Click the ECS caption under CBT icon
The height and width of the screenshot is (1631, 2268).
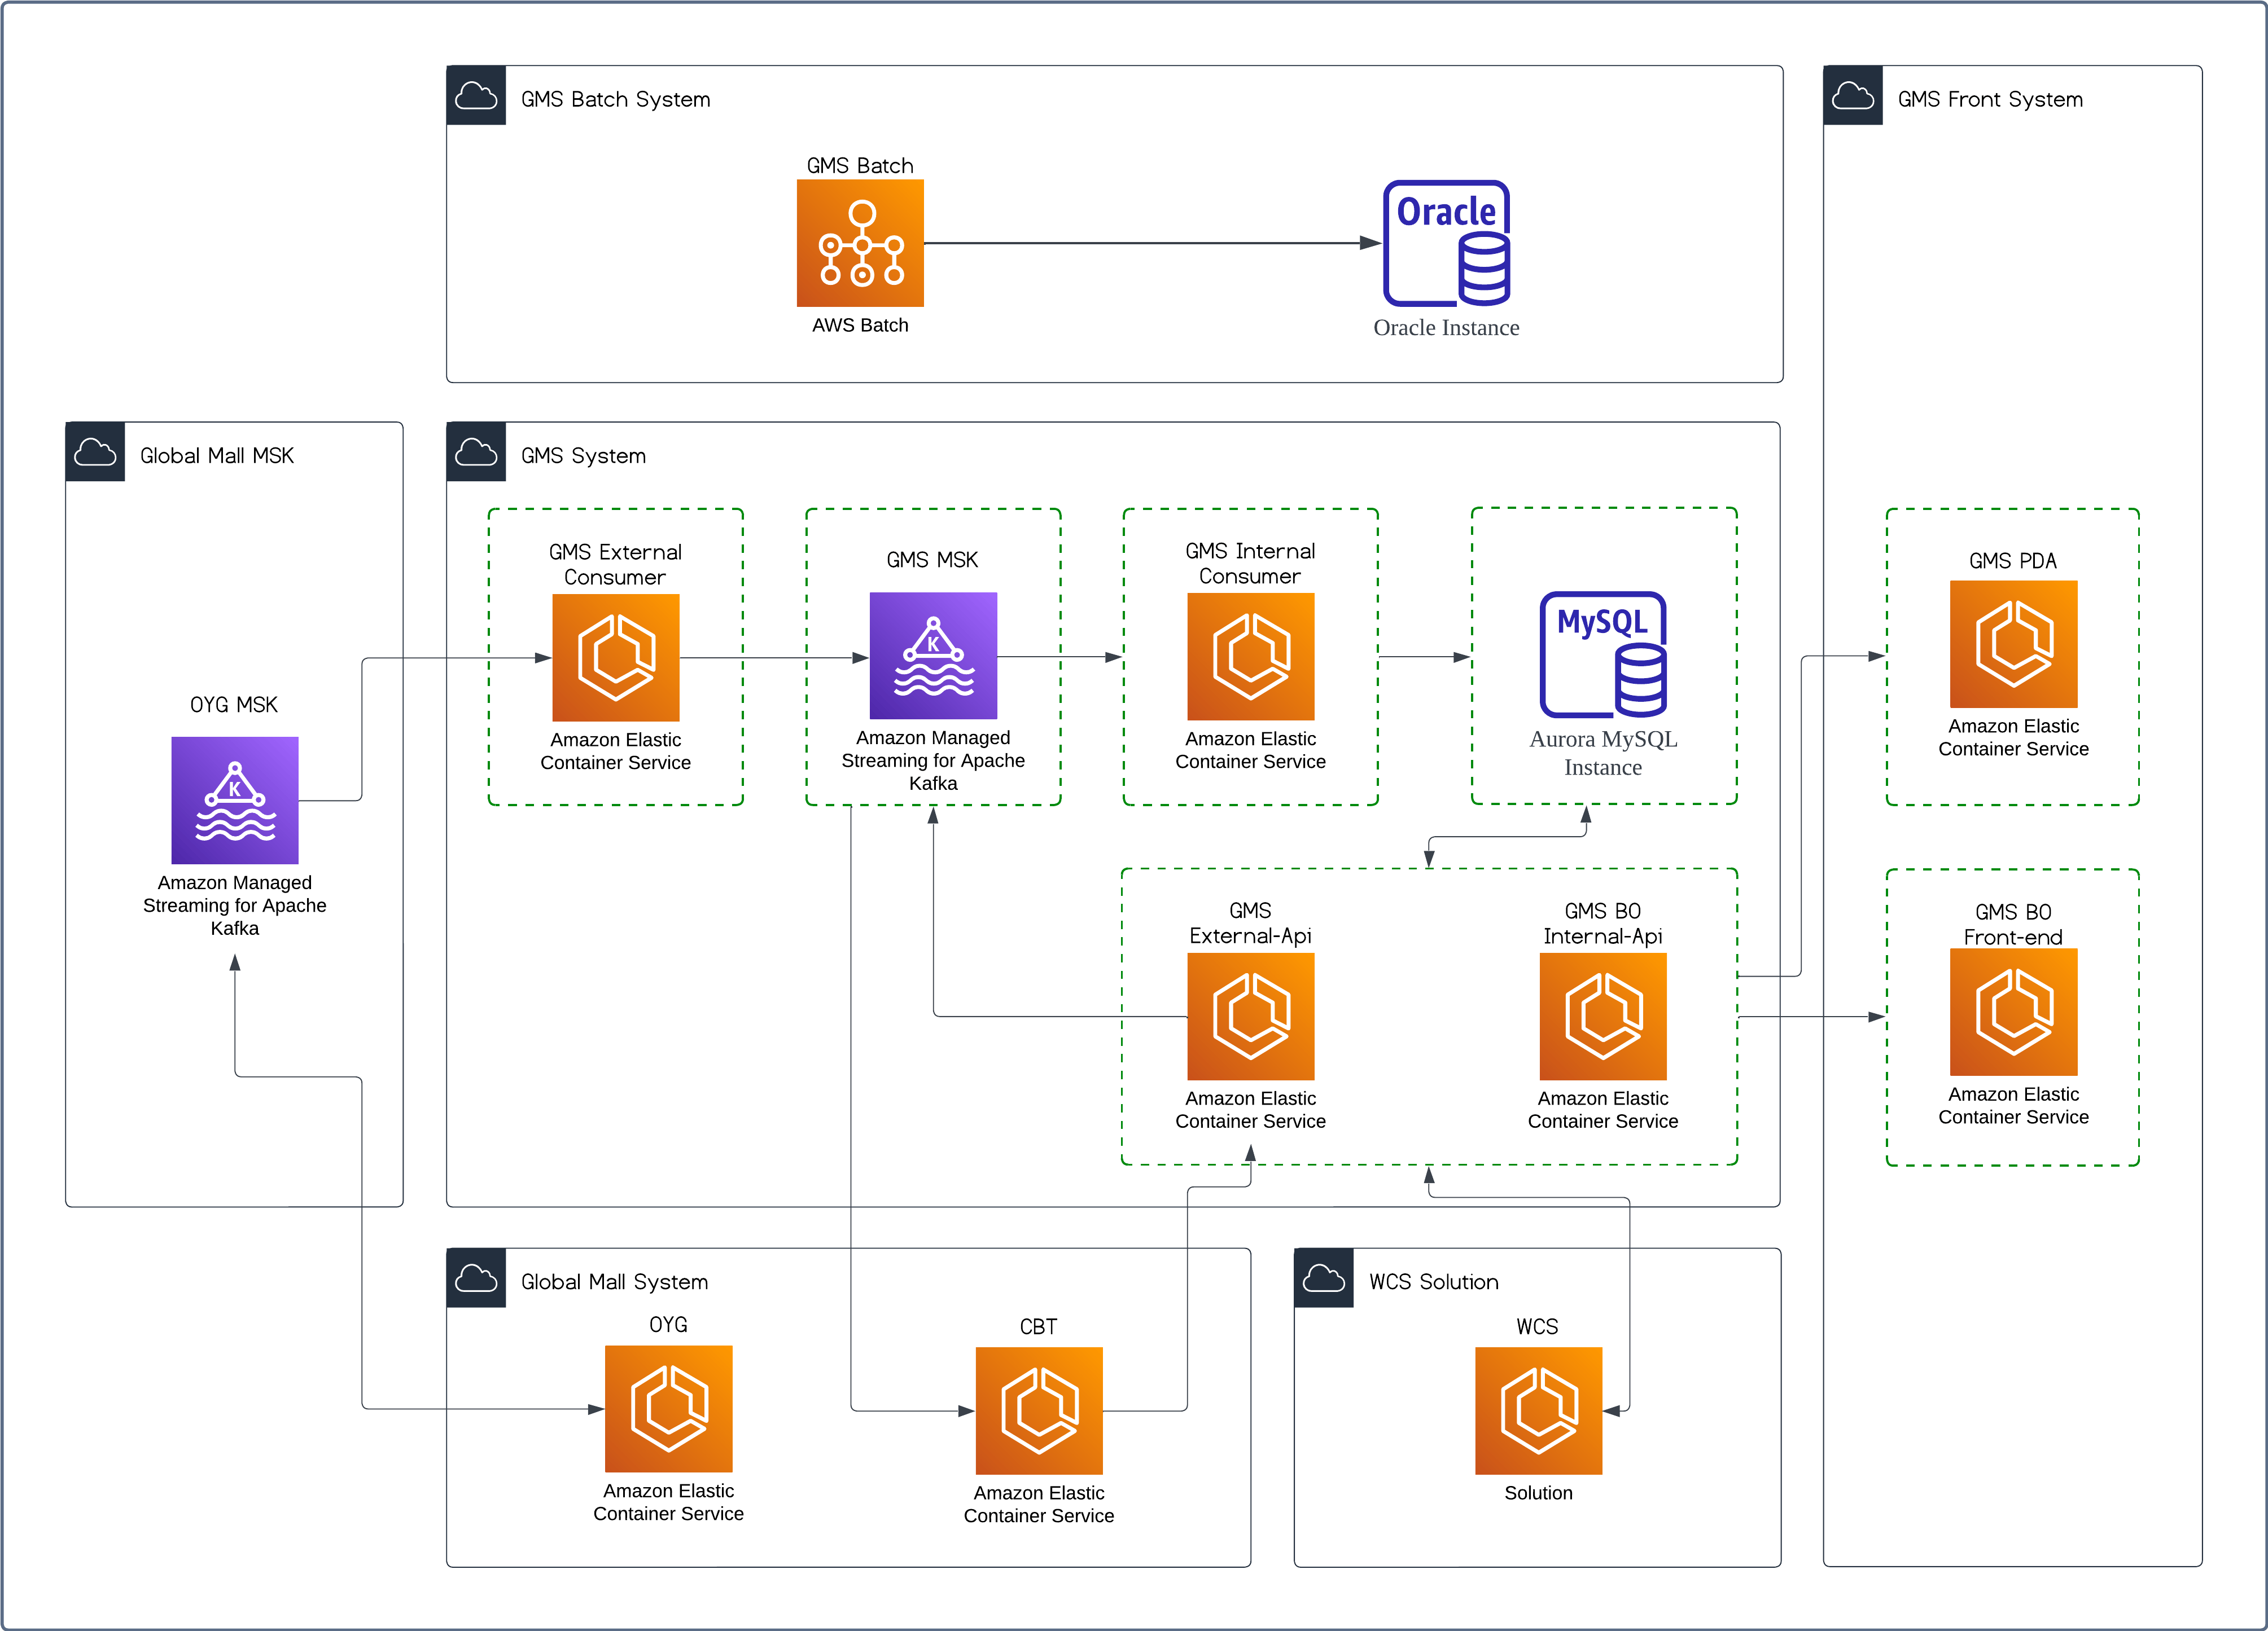[1039, 1504]
